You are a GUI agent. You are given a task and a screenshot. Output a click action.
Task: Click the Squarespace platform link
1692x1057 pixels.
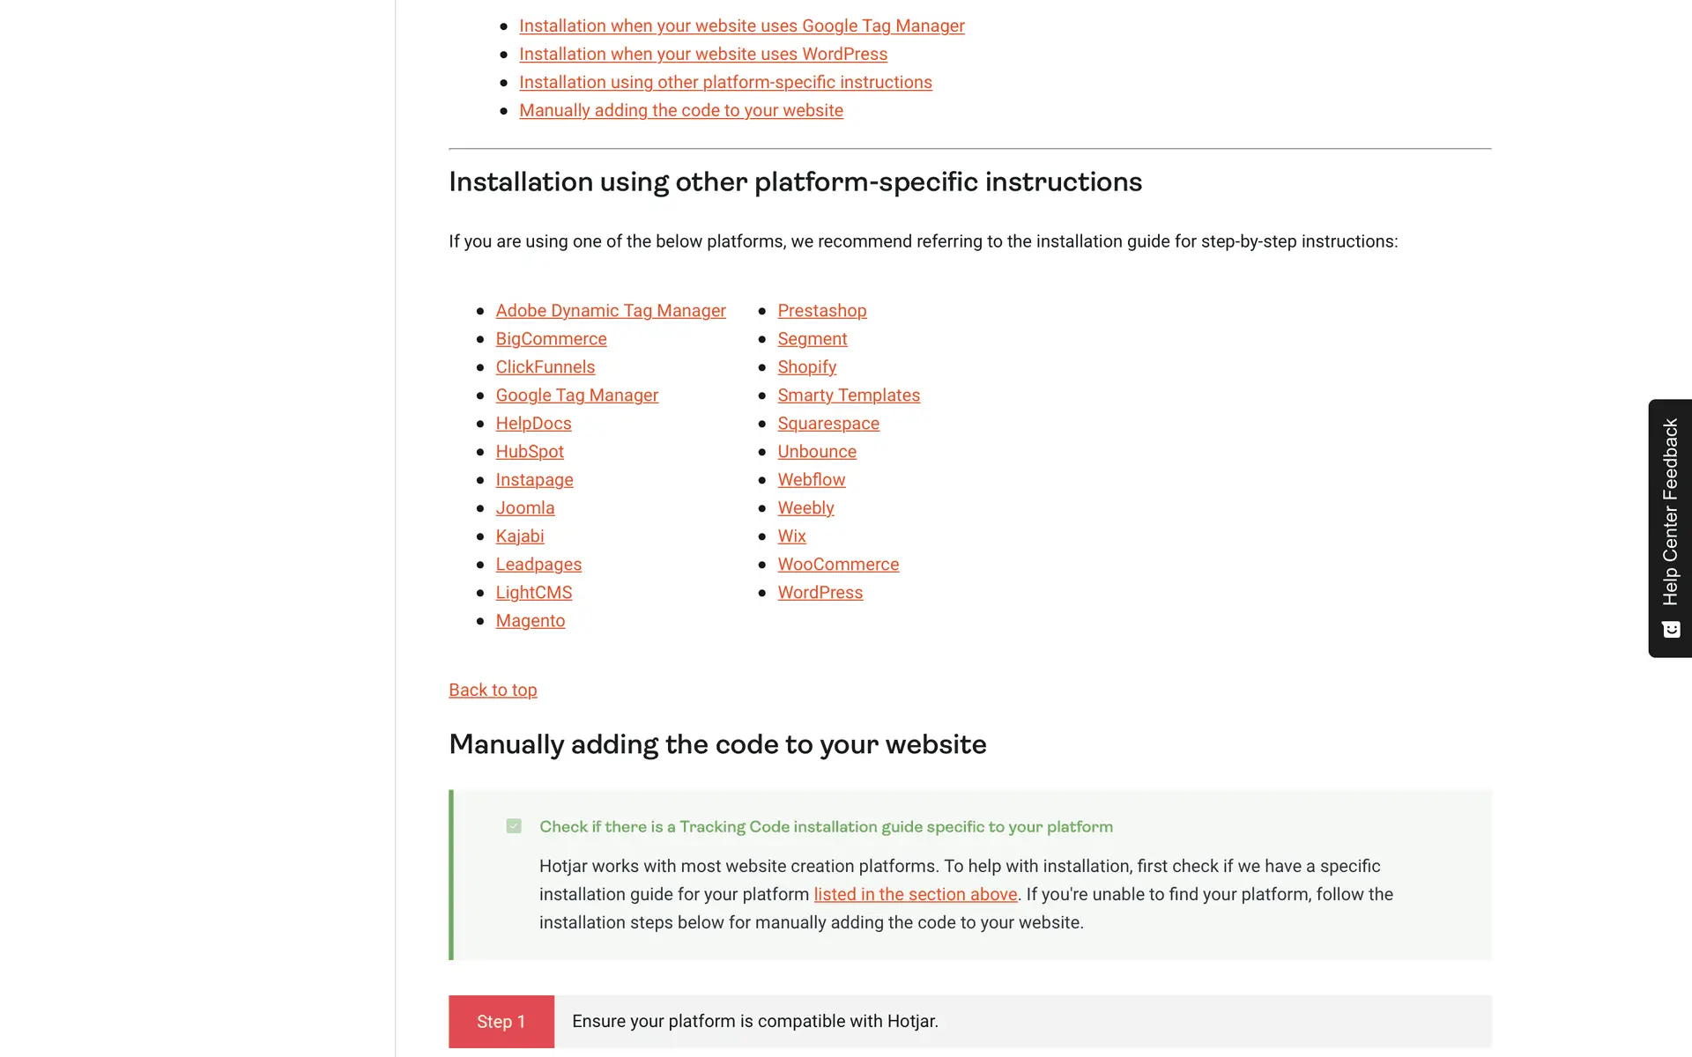coord(827,424)
